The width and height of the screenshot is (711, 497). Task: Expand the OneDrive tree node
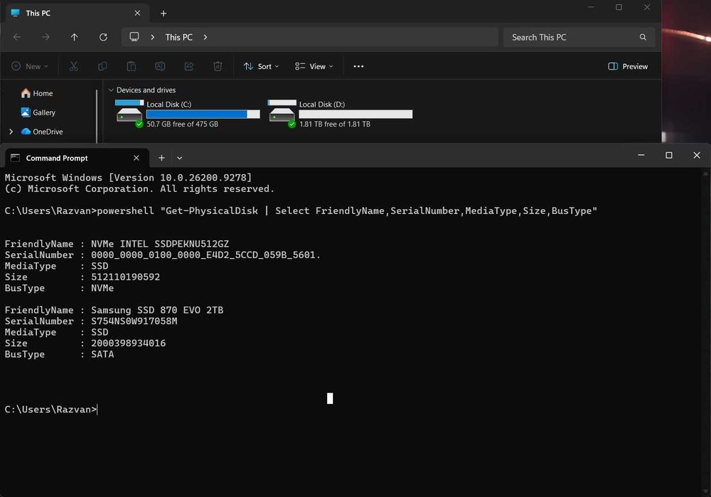pyautogui.click(x=11, y=132)
